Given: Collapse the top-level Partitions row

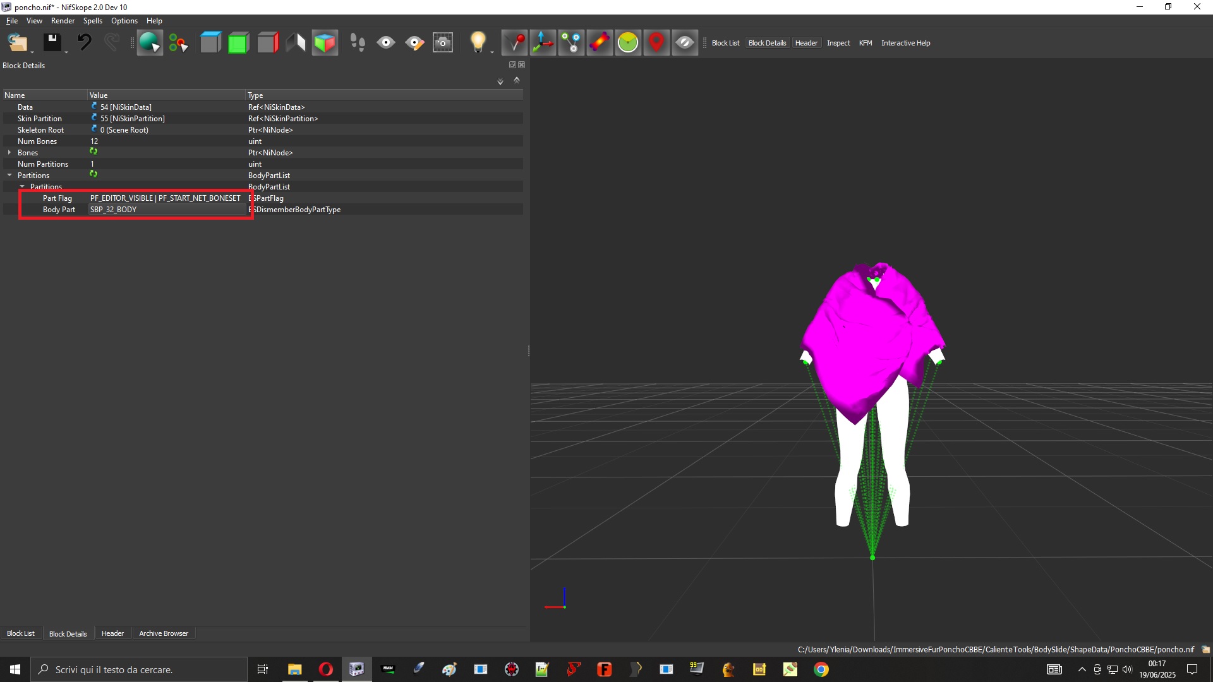Looking at the screenshot, I should click(x=9, y=176).
